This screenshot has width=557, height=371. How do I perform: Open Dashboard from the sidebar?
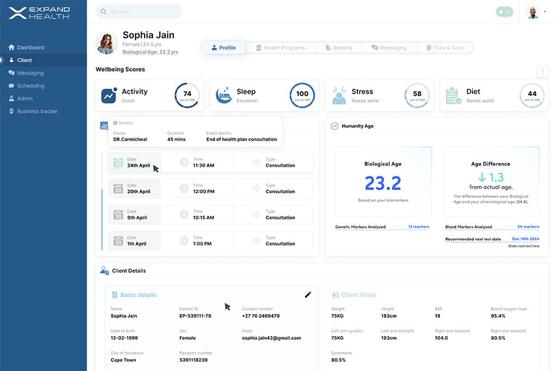tap(30, 47)
